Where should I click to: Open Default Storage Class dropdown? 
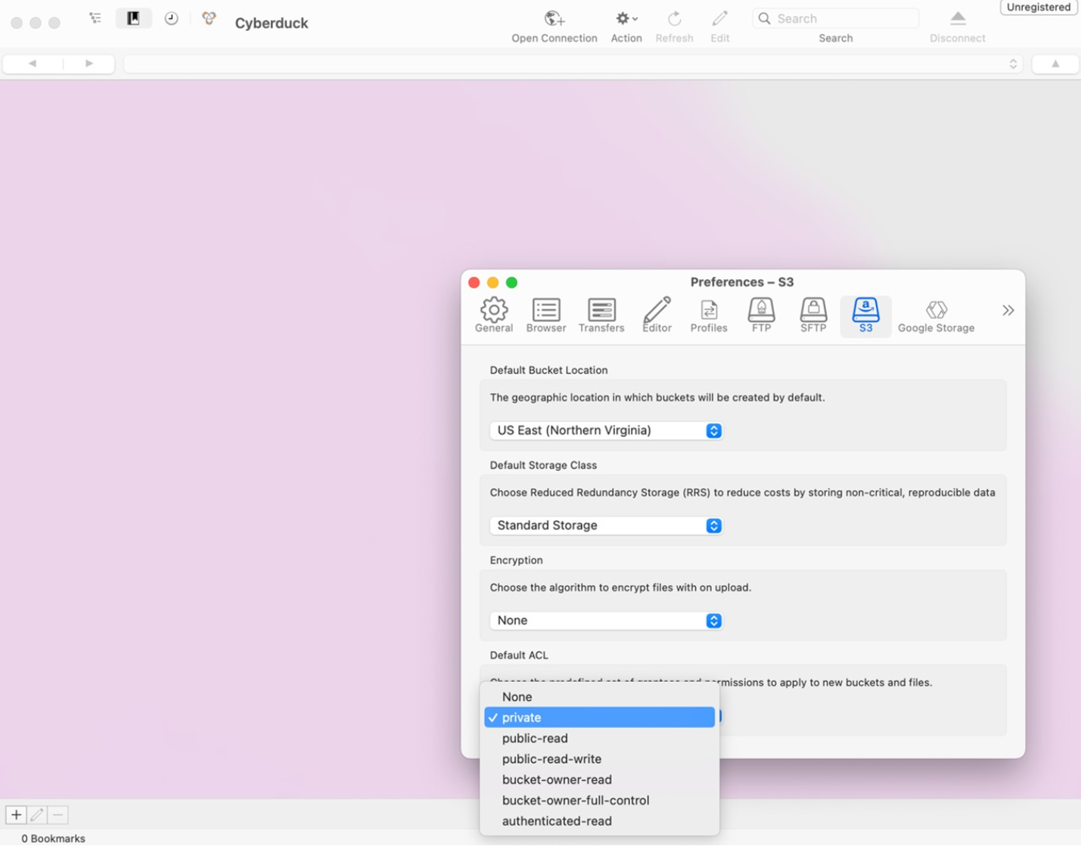pyautogui.click(x=606, y=525)
